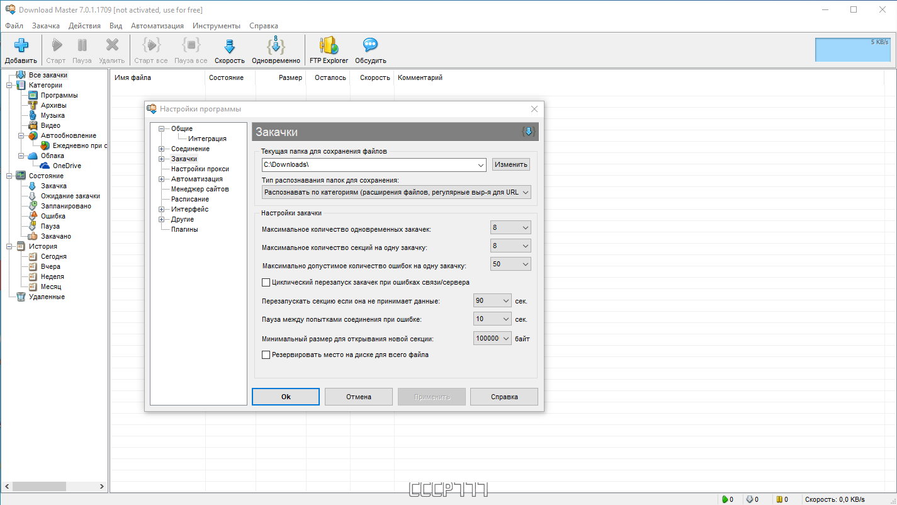Close the Настройки программы dialog
Viewport: 897px width, 505px height.
[534, 109]
